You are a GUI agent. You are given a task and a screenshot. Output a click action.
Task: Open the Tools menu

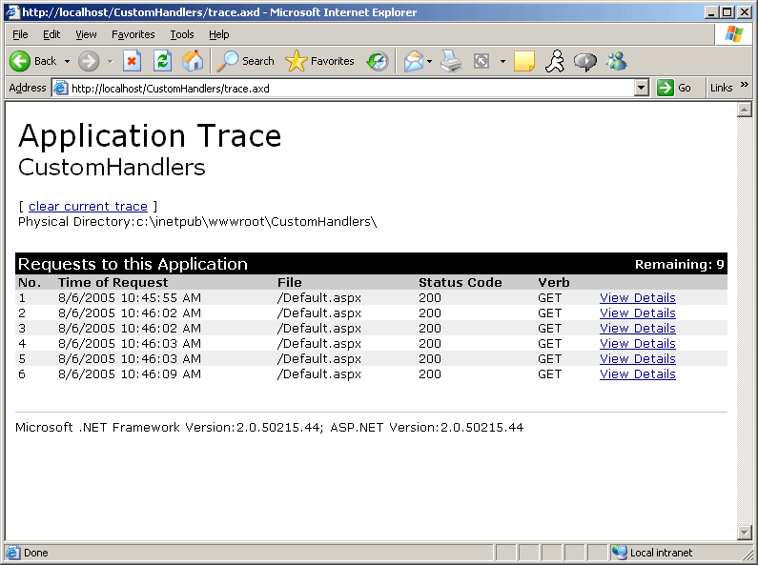click(182, 34)
